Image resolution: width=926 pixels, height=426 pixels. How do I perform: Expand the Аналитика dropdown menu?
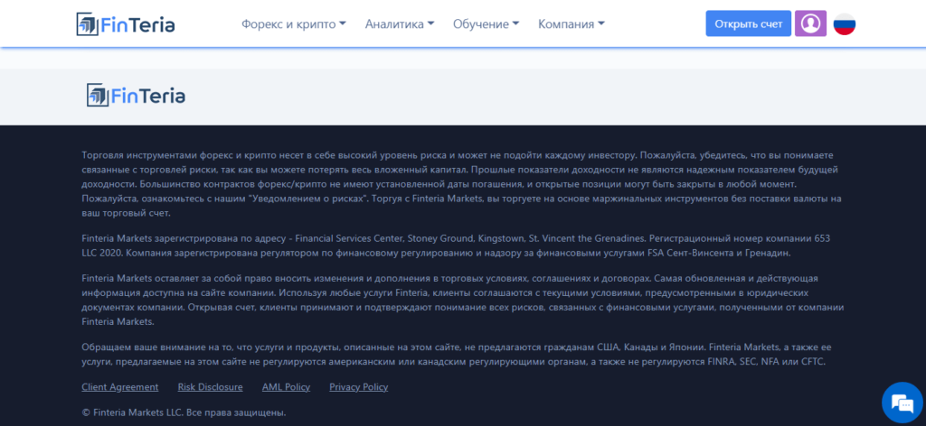[400, 24]
